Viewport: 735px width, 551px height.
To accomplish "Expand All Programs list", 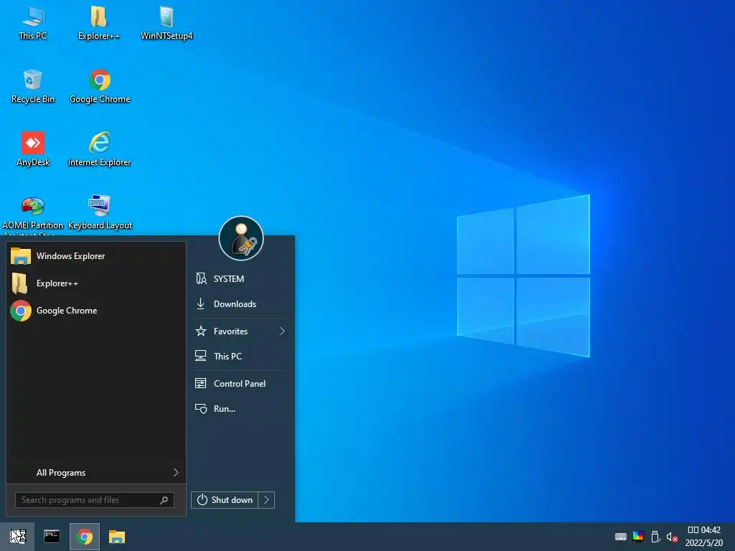I will point(96,473).
